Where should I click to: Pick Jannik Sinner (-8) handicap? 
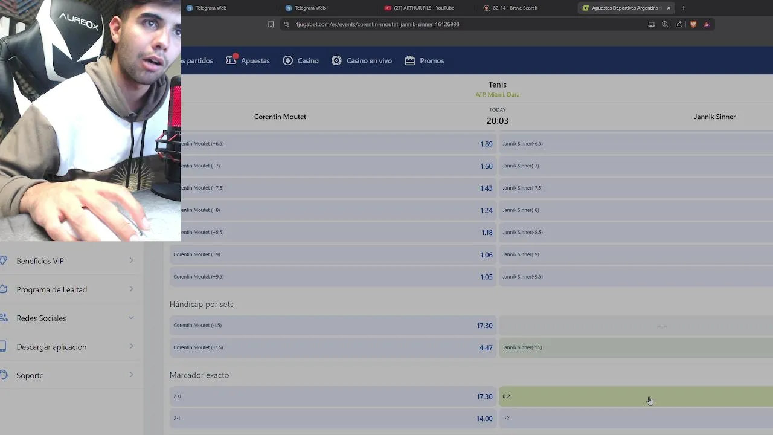636,210
